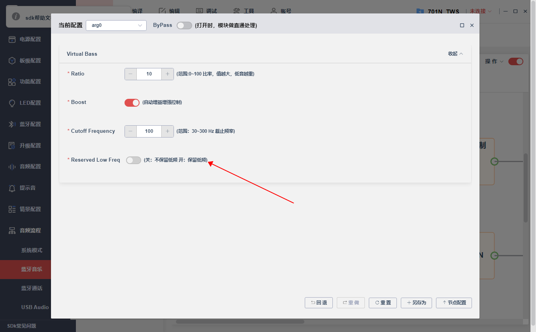Toggle the red switch beside 操作
The width and height of the screenshot is (536, 332).
click(x=516, y=62)
